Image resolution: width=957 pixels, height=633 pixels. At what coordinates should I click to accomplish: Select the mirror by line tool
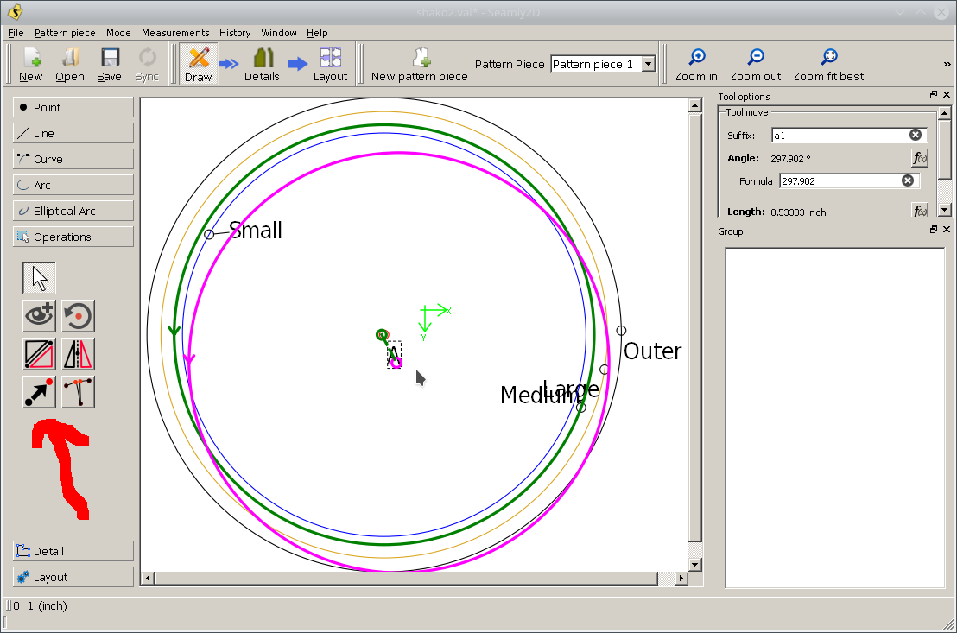point(39,354)
